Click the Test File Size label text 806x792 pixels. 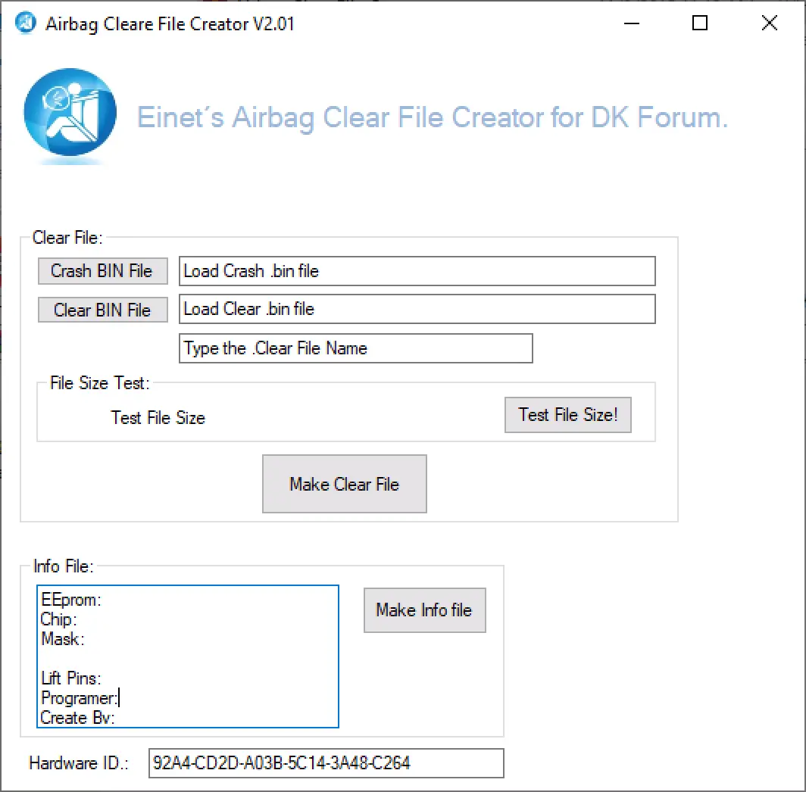tap(158, 417)
